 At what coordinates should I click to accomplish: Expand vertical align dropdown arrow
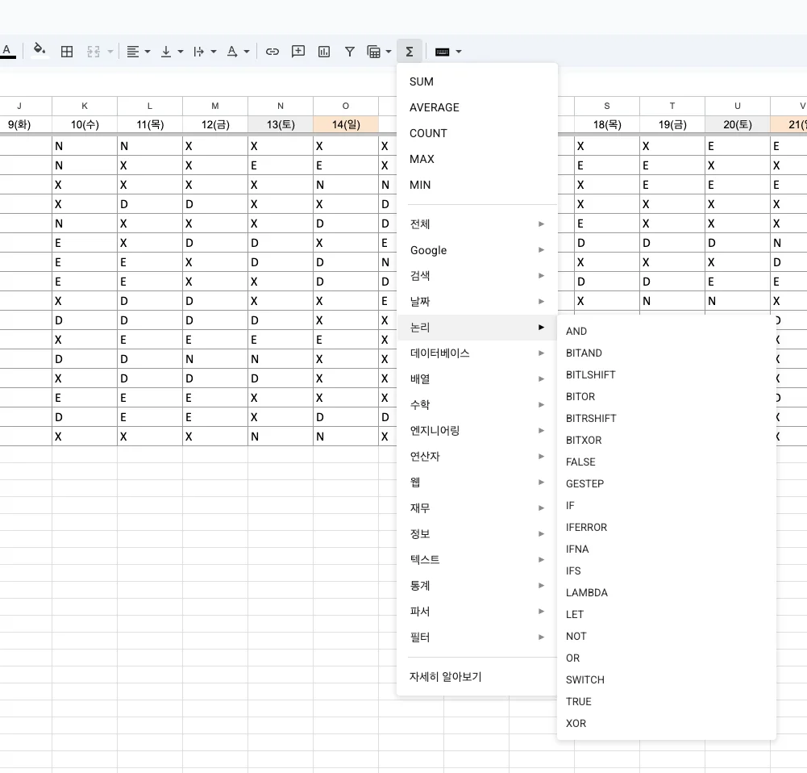tap(181, 52)
